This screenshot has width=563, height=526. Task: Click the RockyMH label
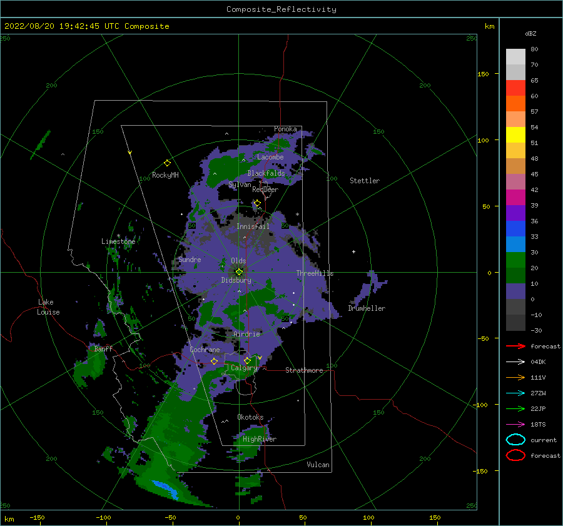166,175
